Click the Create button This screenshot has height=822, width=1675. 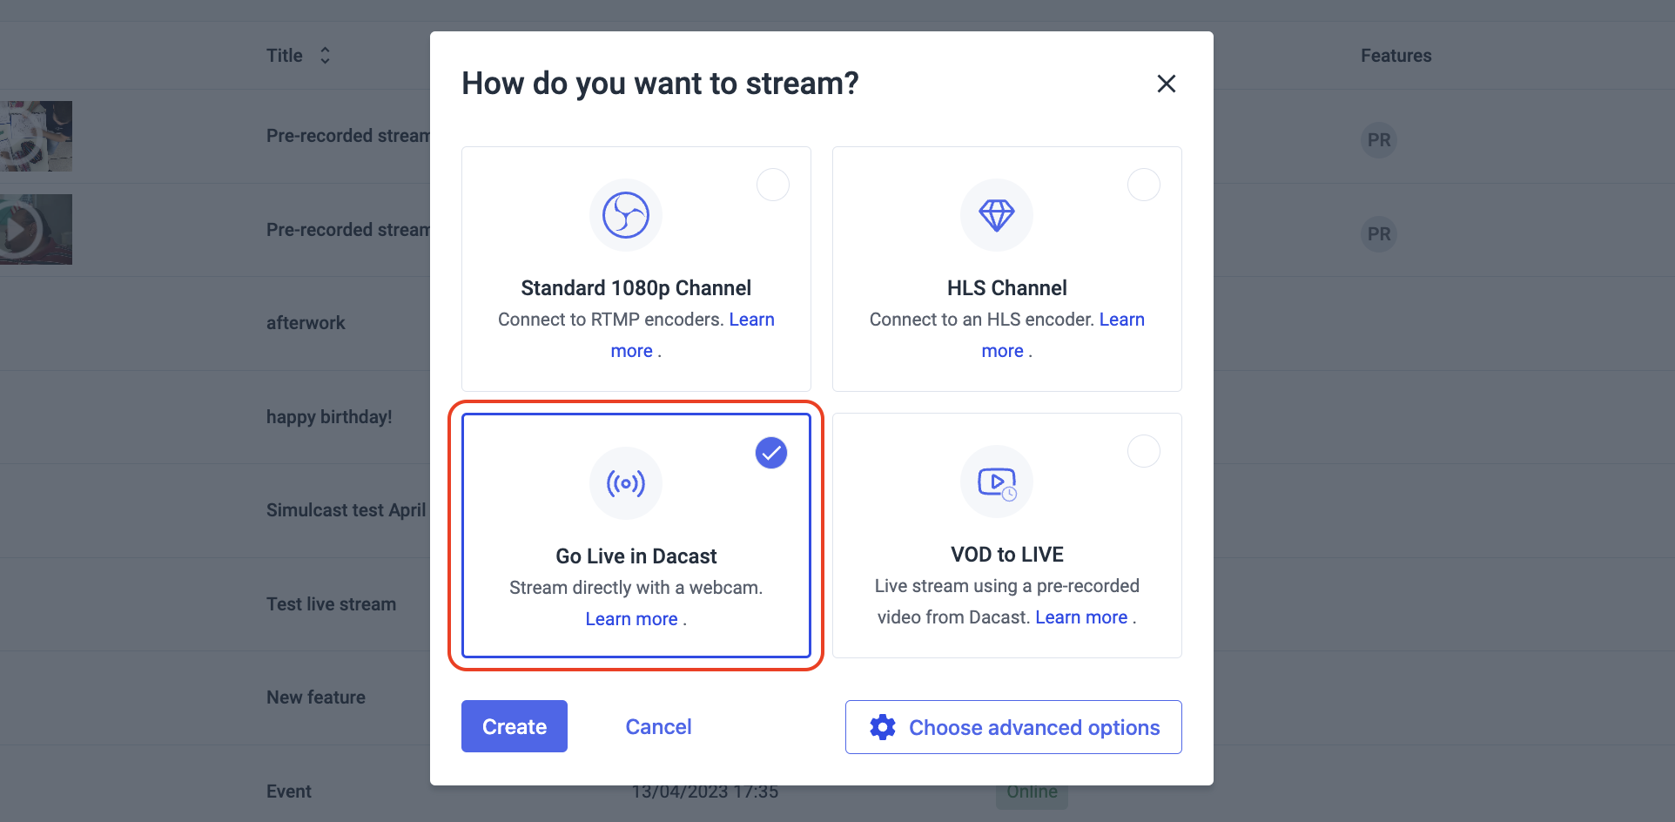(514, 726)
